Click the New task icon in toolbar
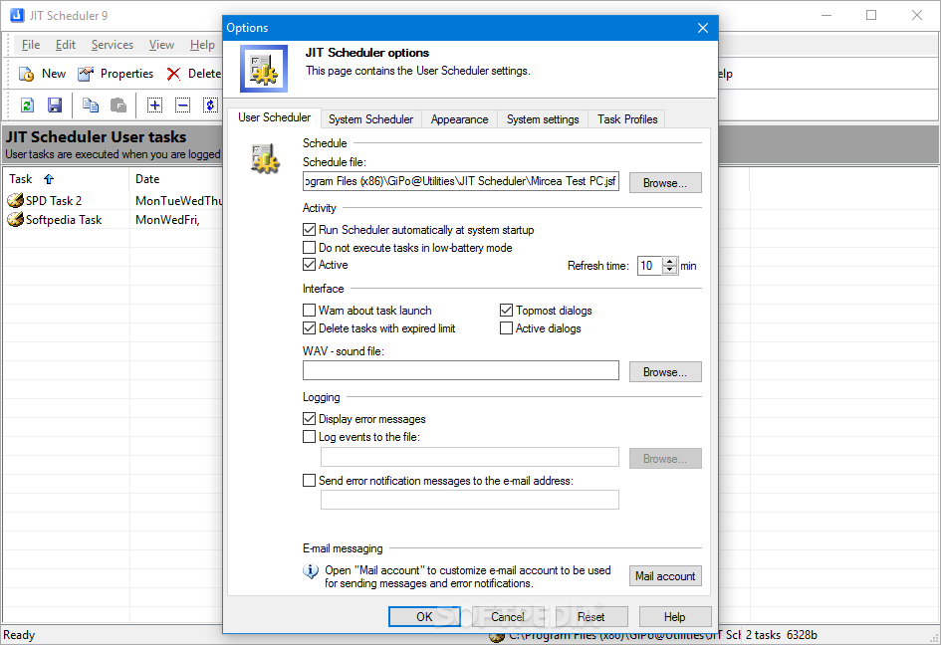 (x=27, y=74)
